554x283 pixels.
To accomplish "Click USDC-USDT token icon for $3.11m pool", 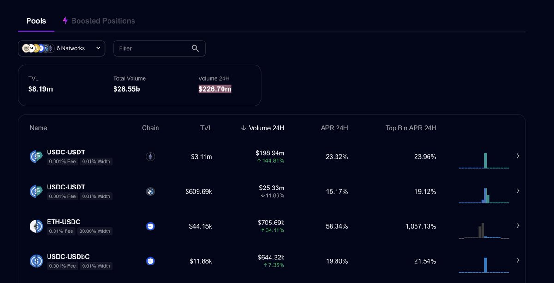I will (x=36, y=157).
